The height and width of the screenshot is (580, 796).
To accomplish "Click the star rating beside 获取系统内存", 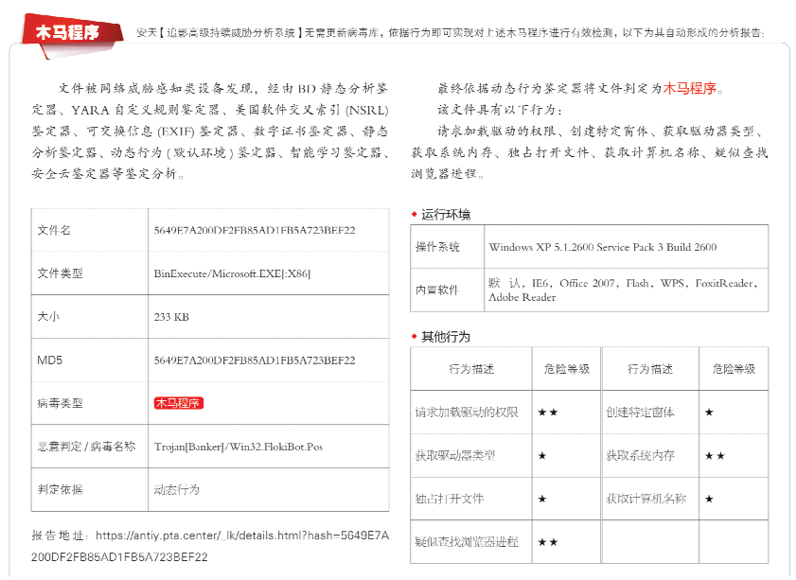I will point(715,456).
